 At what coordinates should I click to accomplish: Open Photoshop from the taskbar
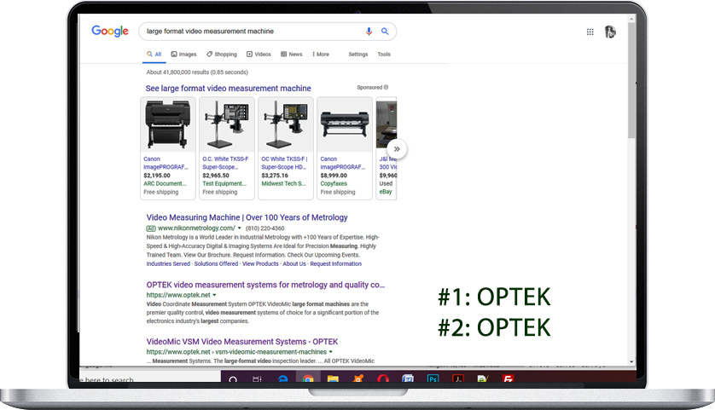click(x=433, y=378)
